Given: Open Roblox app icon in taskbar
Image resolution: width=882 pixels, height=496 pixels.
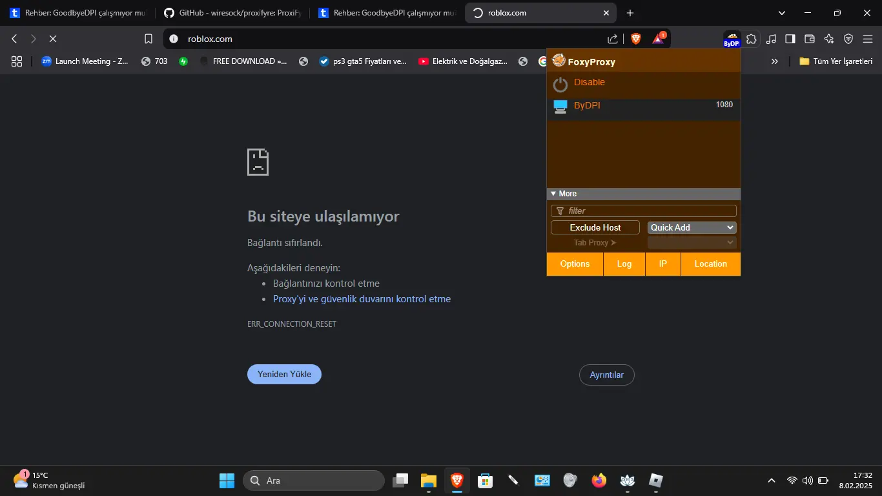Looking at the screenshot, I should coord(656,480).
